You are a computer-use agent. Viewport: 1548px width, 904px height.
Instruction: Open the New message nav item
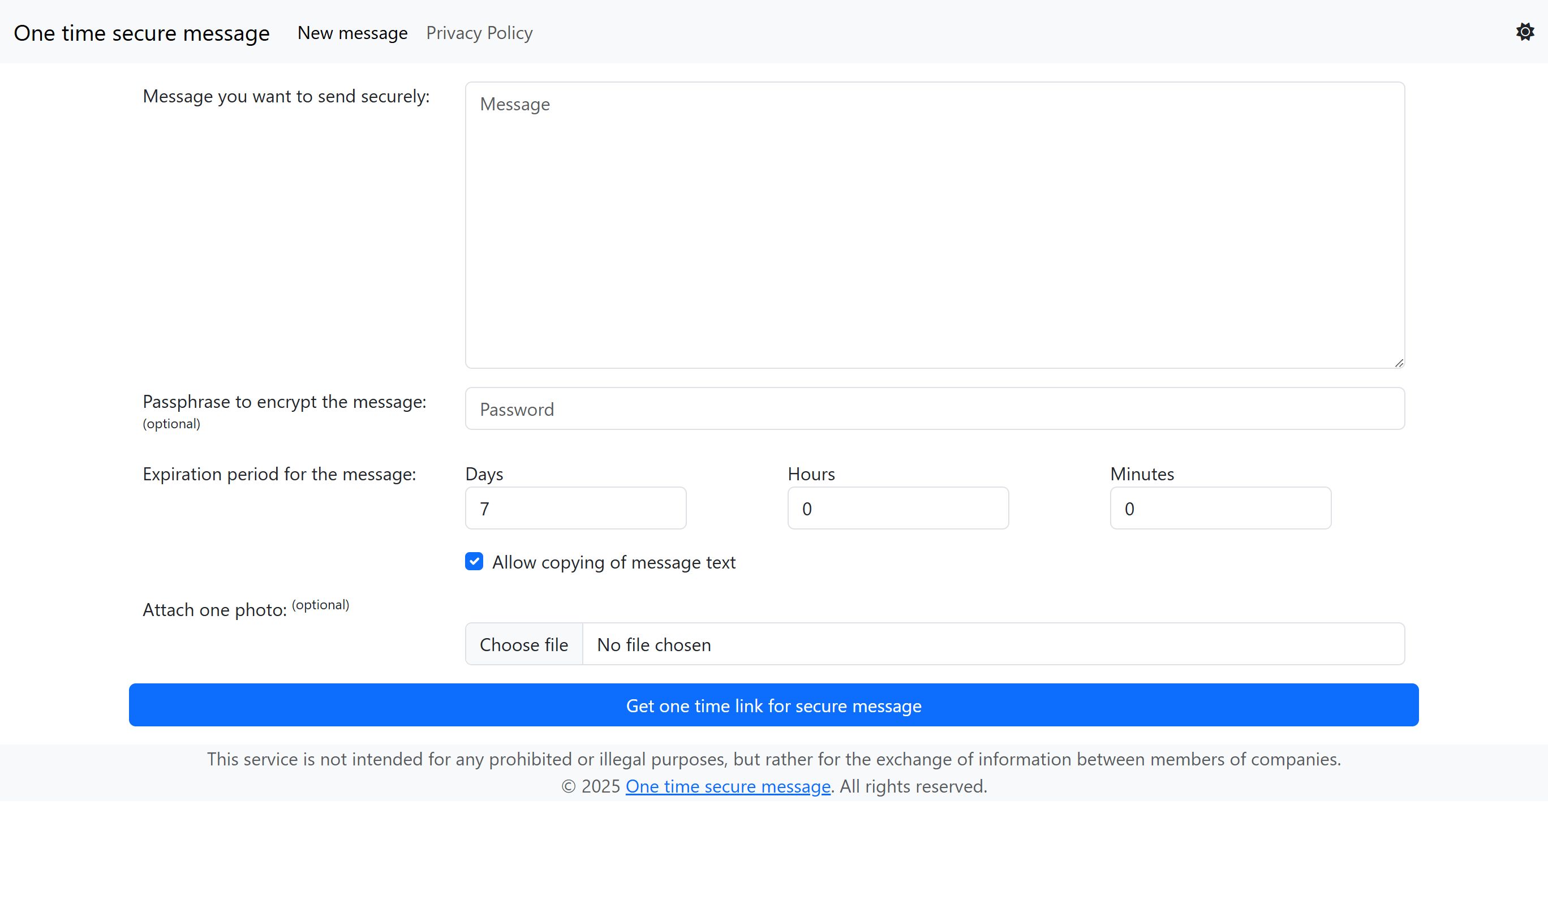click(x=352, y=33)
